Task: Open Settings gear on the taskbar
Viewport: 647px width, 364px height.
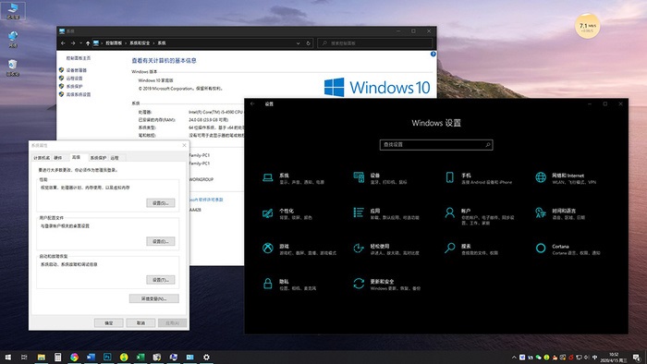Action: [206, 358]
